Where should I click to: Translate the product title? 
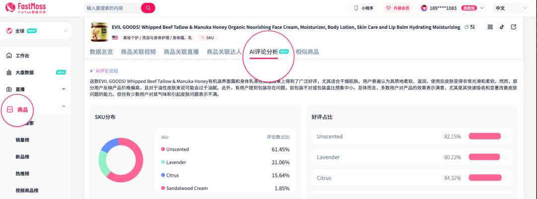[473, 27]
